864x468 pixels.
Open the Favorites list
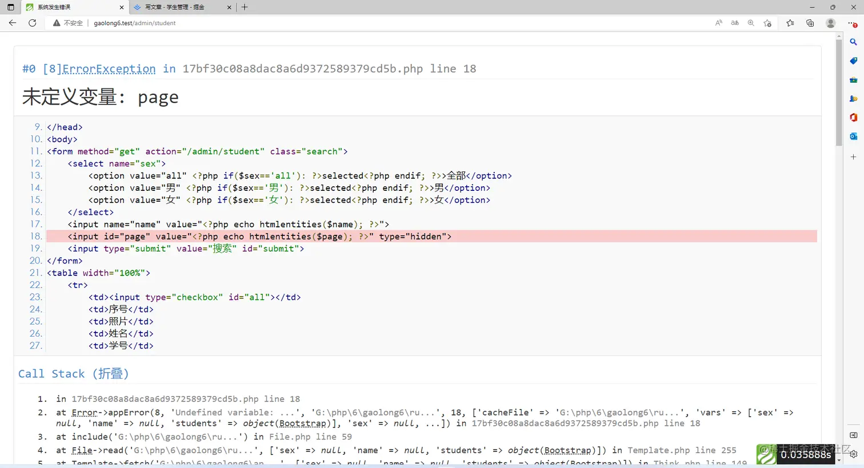click(790, 23)
